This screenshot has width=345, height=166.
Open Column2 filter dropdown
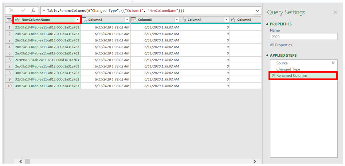(127, 20)
